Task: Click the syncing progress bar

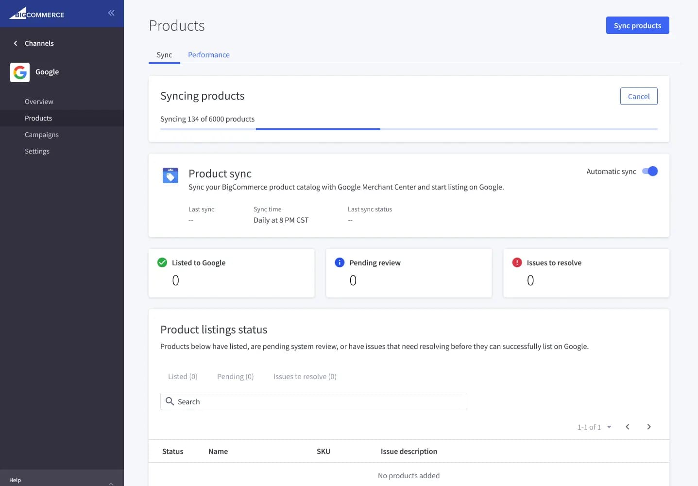Action: [x=409, y=129]
